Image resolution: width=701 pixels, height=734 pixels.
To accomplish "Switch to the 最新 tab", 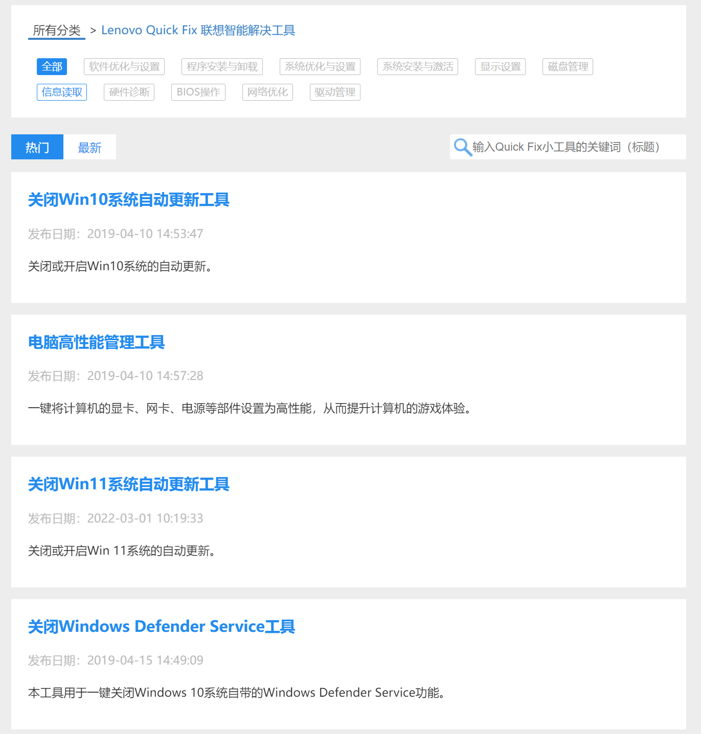I will coord(89,147).
